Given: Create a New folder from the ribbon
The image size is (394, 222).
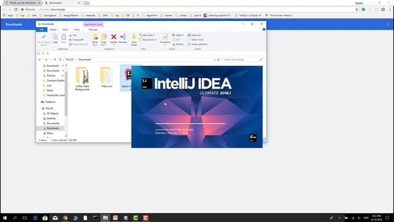Looking at the screenshot, I should (x=134, y=39).
